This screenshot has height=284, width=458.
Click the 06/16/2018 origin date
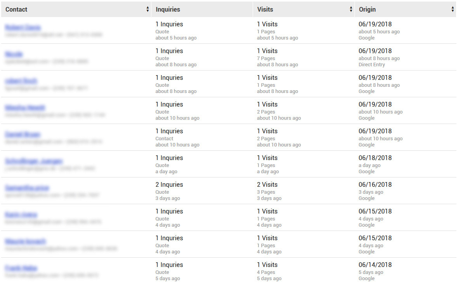(x=375, y=184)
